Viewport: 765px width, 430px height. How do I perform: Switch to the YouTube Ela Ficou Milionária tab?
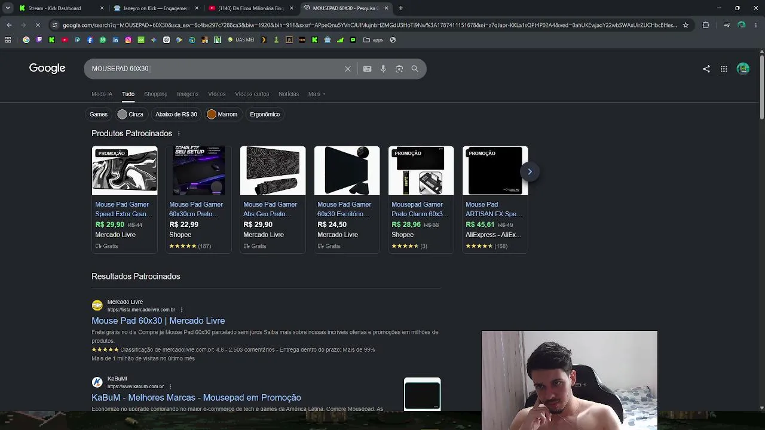pos(250,8)
